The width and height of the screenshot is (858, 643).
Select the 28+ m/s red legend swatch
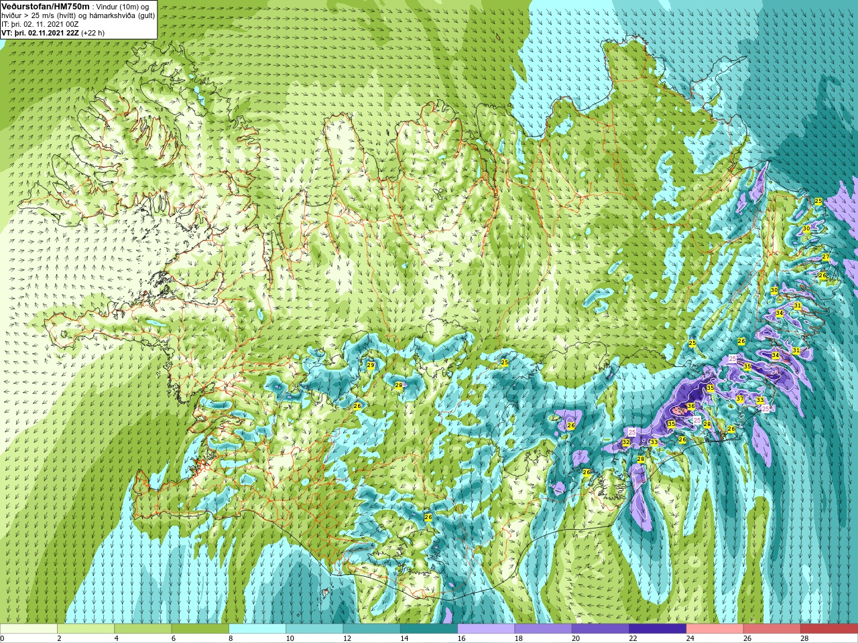click(x=829, y=629)
